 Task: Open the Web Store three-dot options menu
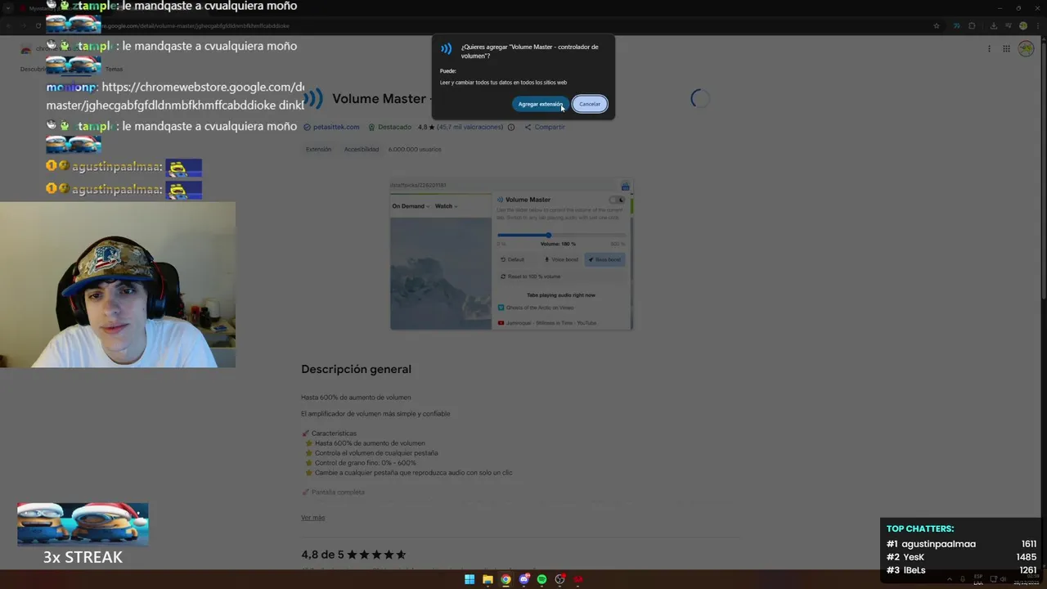(x=989, y=48)
